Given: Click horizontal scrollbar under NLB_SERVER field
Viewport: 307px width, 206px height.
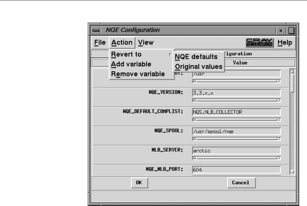Looking at the screenshot, I should (236, 158).
